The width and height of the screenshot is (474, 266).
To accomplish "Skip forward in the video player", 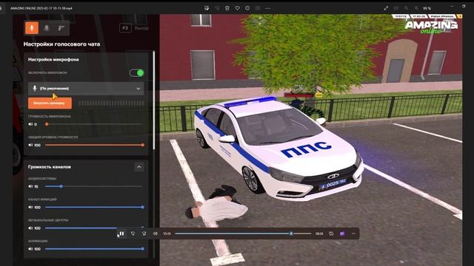I will pos(144,233).
